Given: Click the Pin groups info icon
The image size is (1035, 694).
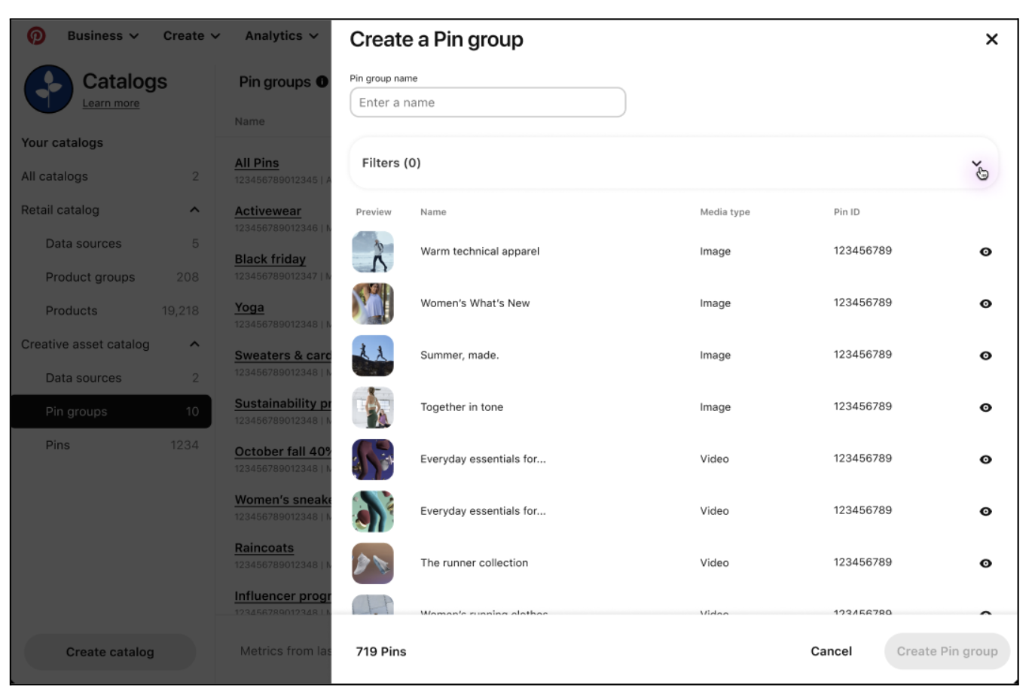Looking at the screenshot, I should 322,81.
